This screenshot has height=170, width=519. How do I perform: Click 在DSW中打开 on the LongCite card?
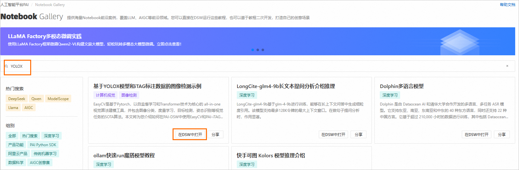333,135
